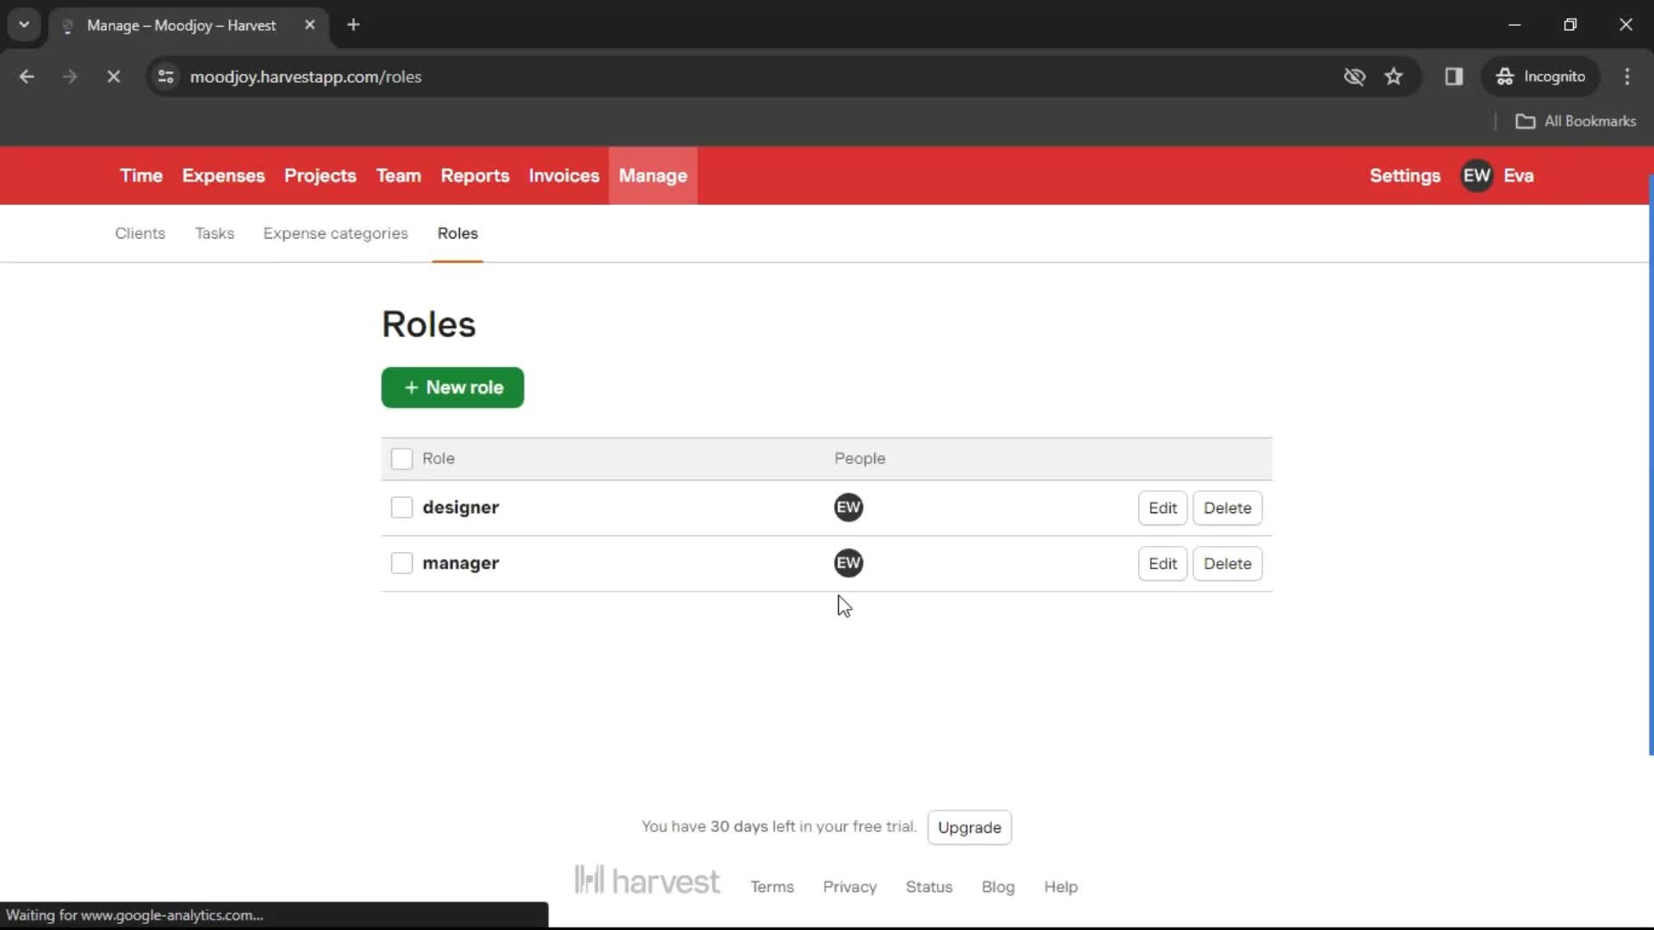Access Reports section

(475, 175)
